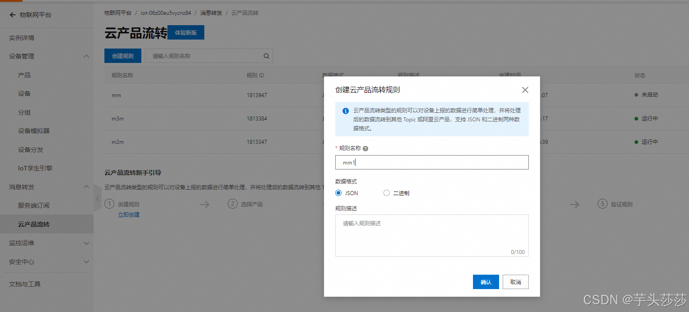Click the back arrow beside 物联网平台
Viewport: 689px width, 312px height.
click(x=13, y=15)
